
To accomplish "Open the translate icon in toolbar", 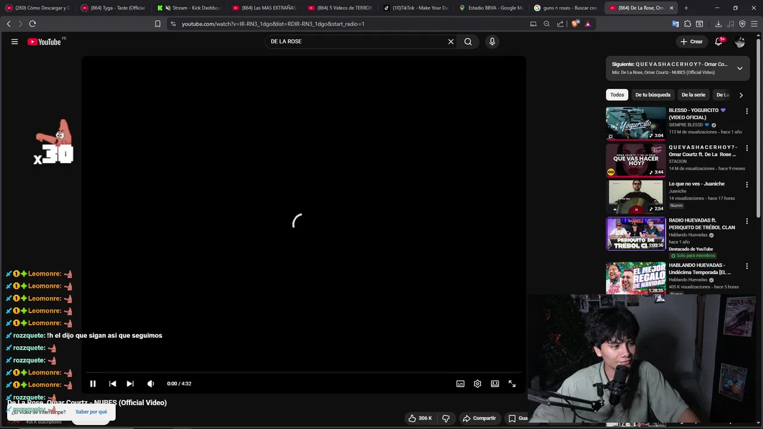I will [x=675, y=24].
